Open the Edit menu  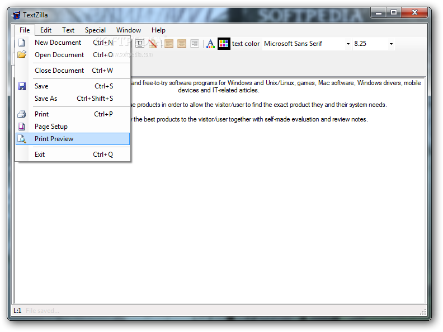46,30
